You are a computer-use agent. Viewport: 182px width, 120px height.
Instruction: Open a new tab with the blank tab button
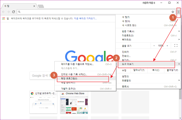41,6
